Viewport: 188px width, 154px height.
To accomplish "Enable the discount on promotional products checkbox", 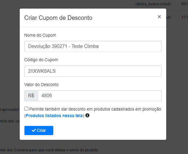I will click(26, 109).
